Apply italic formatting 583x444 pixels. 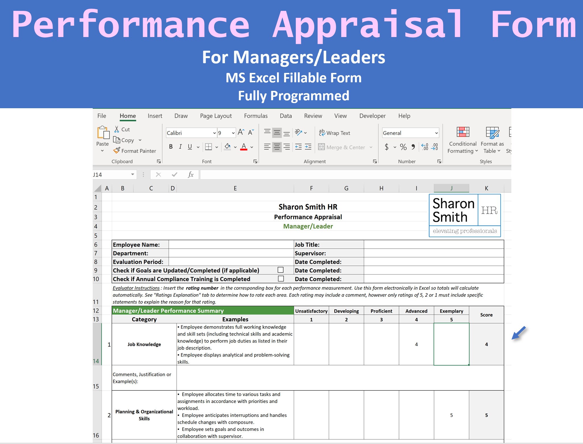click(180, 146)
